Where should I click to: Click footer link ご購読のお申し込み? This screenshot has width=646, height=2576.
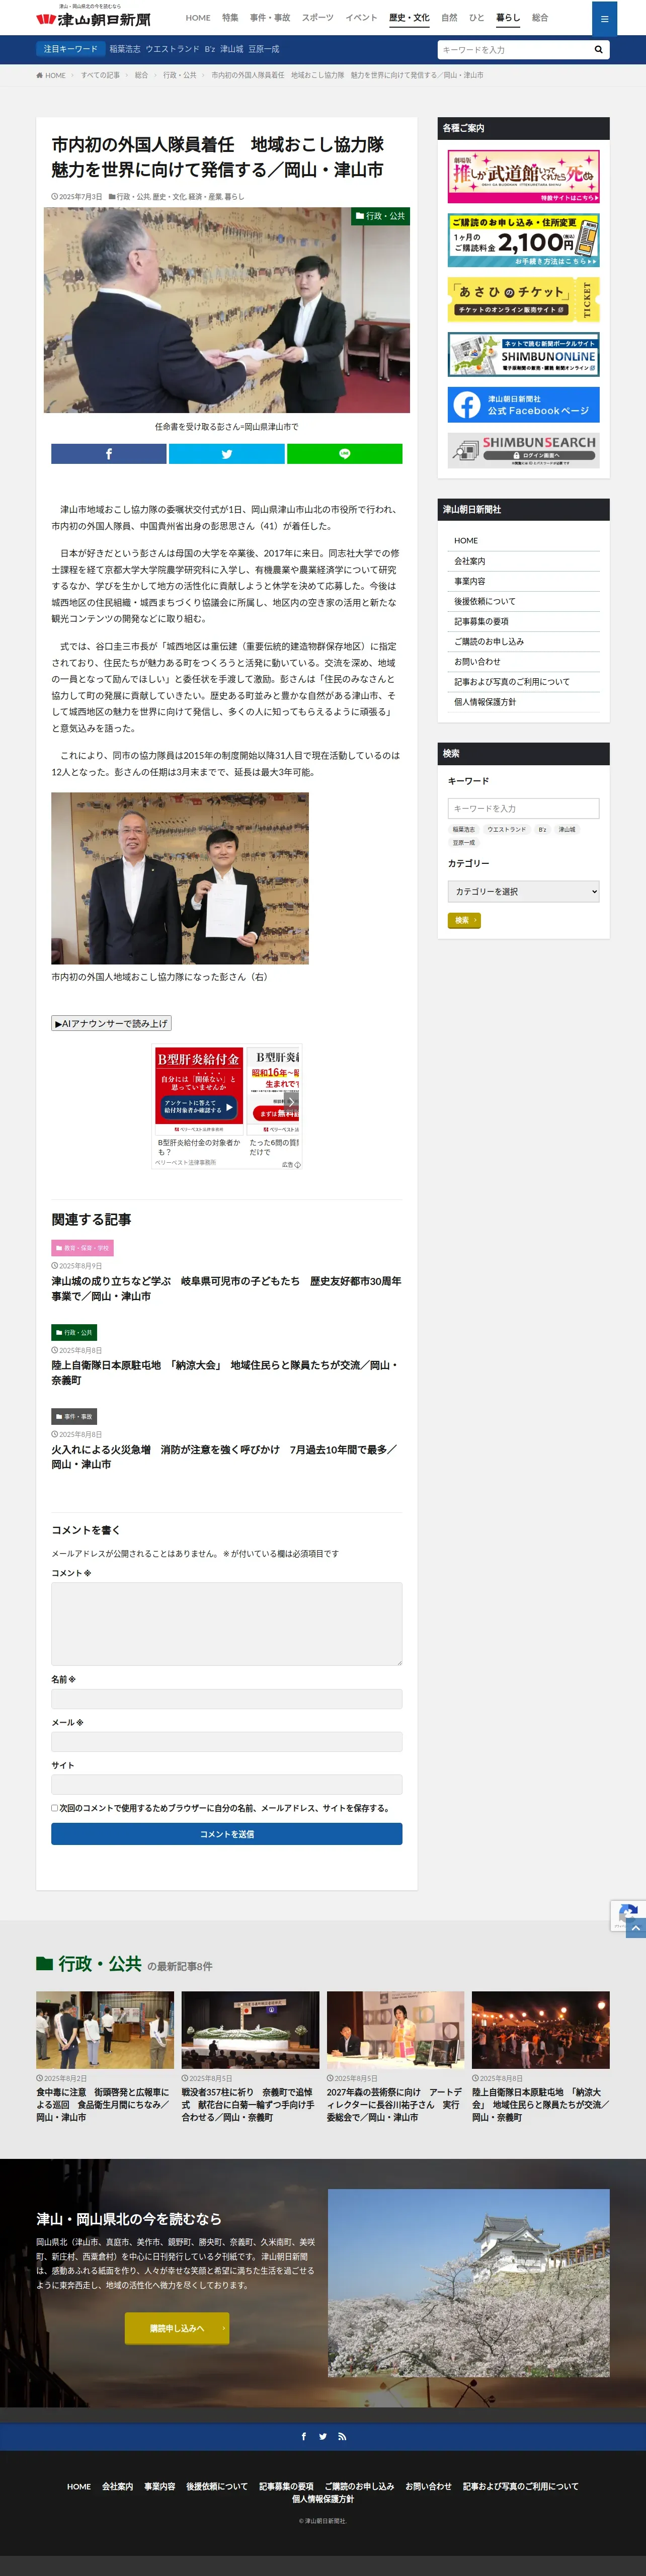coord(359,2486)
